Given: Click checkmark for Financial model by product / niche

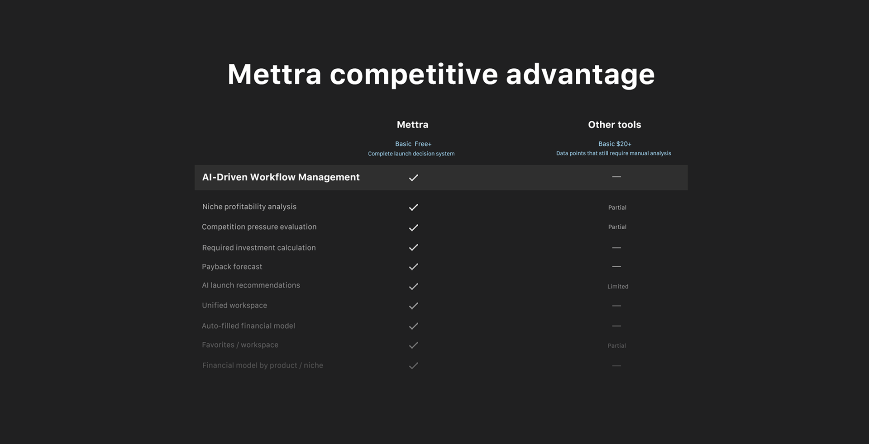Looking at the screenshot, I should [x=413, y=366].
